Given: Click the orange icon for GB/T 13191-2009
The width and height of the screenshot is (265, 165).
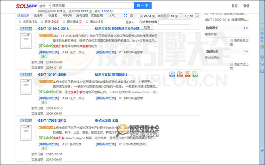Looking at the screenshot, I should click(x=186, y=75).
